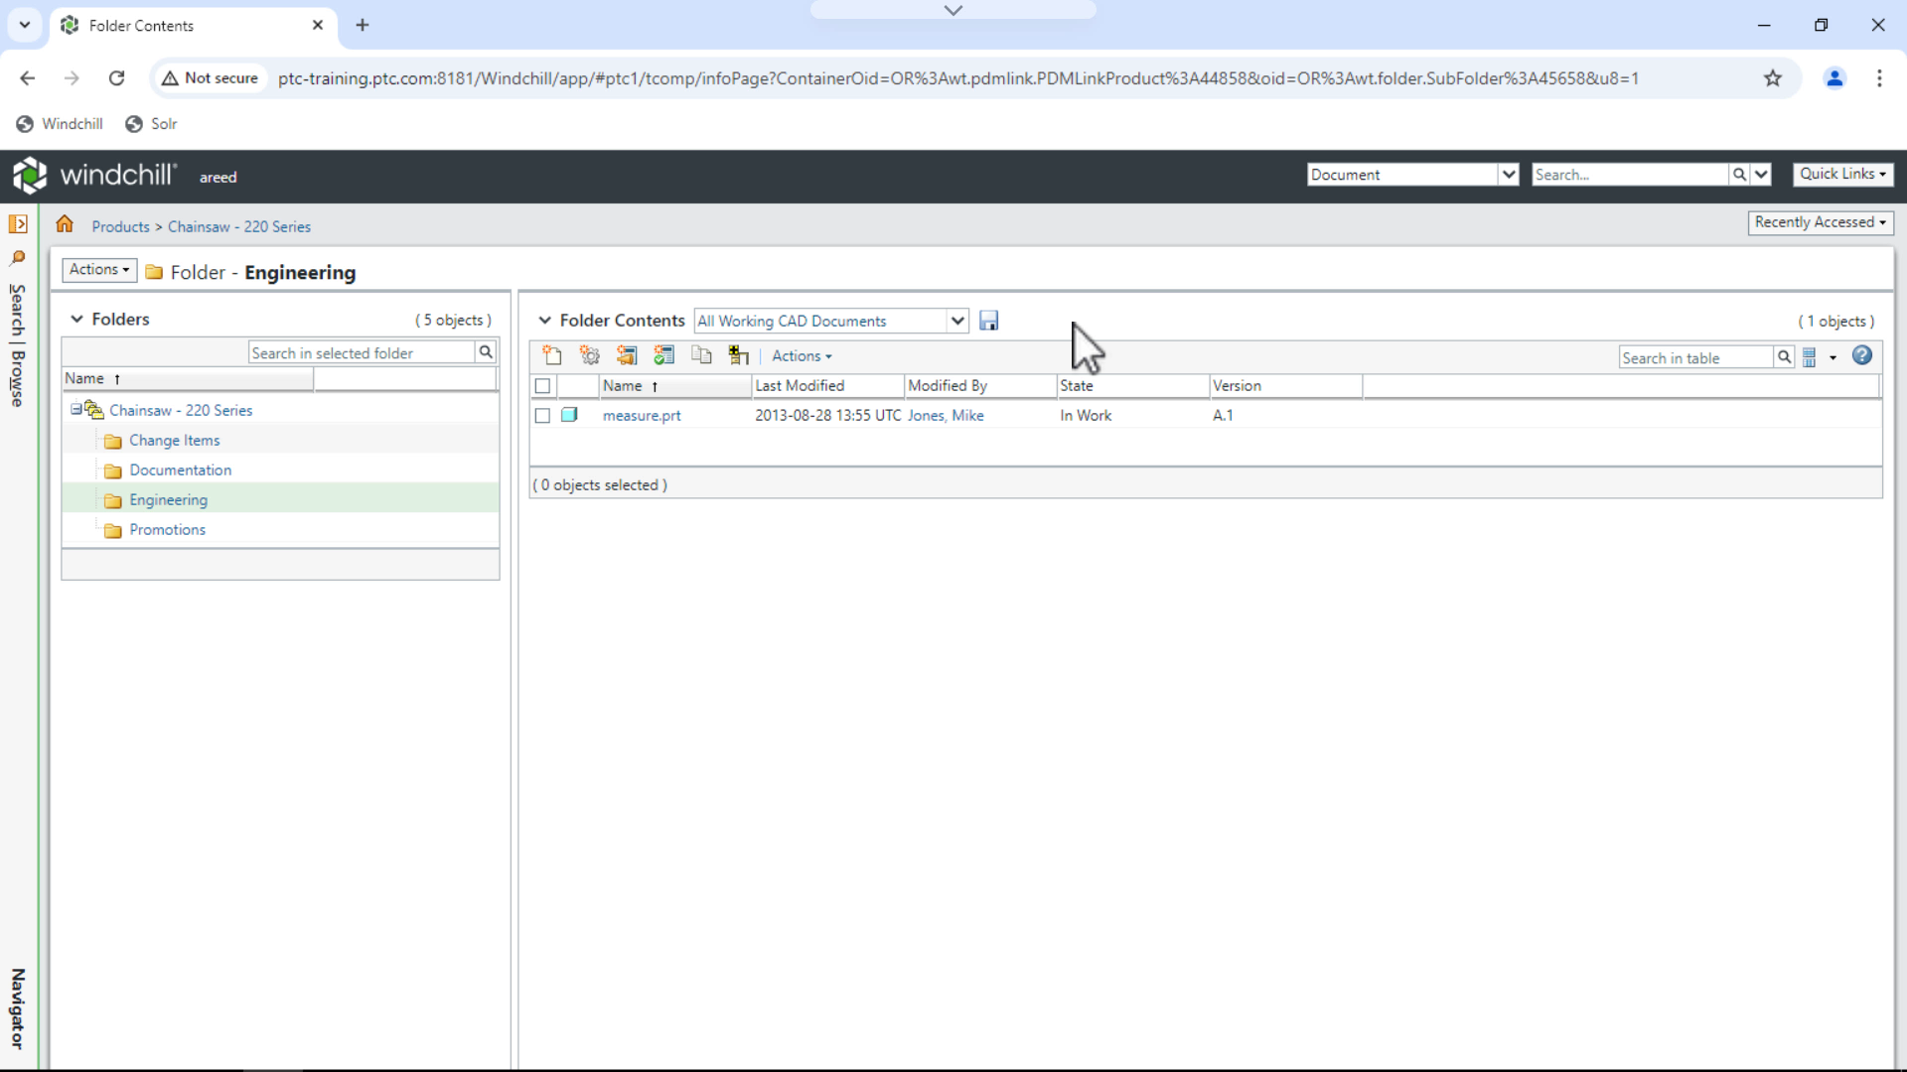The width and height of the screenshot is (1907, 1072).
Task: Follow the Chainsaw - 220 Series breadcrumb link
Action: (x=238, y=226)
